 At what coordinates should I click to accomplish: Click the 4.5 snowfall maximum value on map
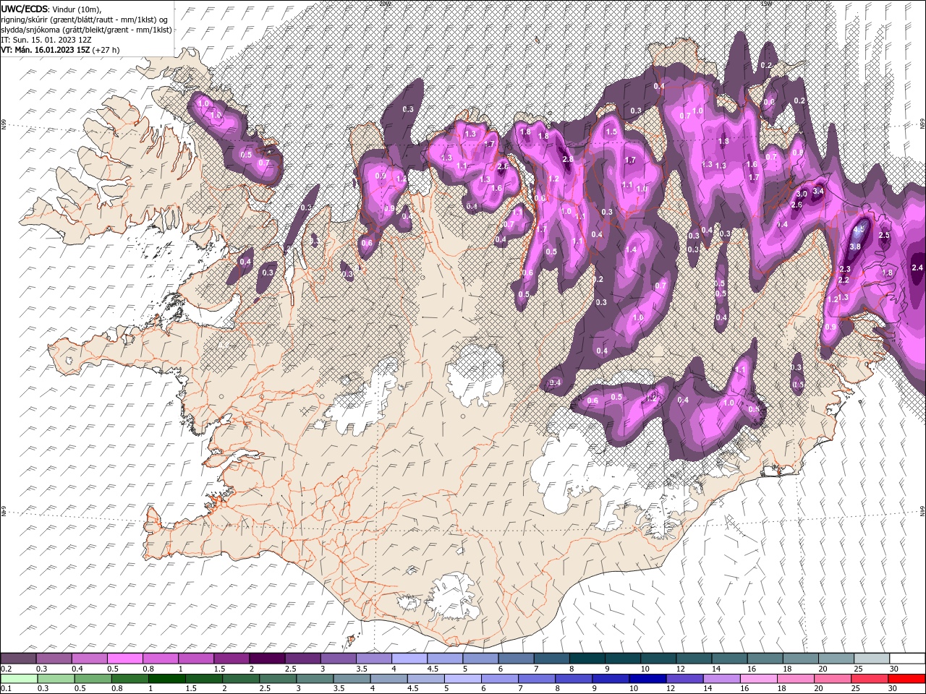pos(859,230)
